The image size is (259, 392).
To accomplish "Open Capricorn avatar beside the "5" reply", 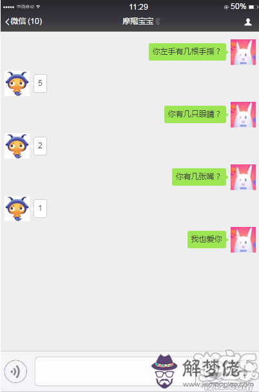I will coord(17,84).
